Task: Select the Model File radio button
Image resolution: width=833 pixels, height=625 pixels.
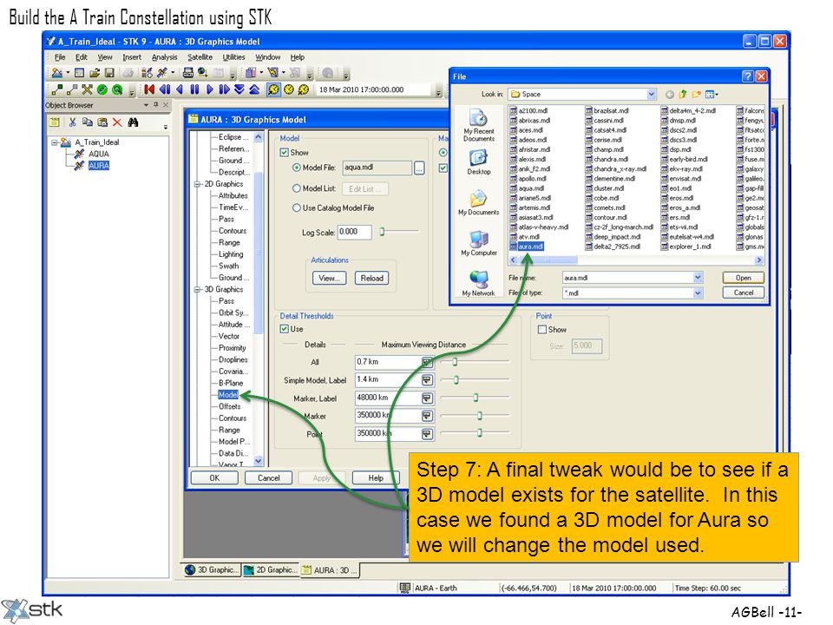Action: 297,168
